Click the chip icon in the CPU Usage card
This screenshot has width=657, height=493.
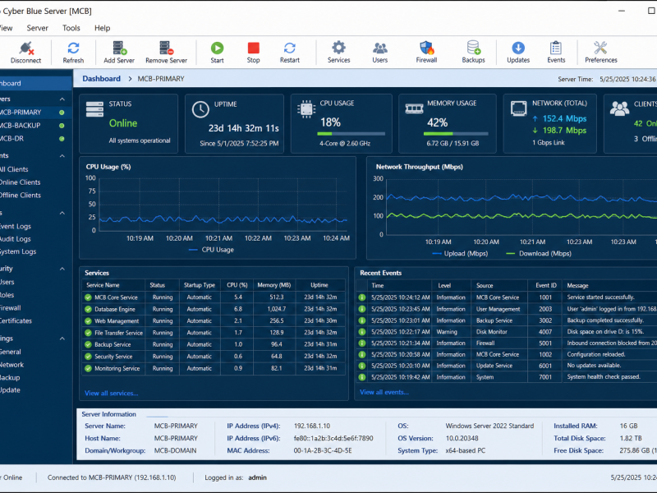(306, 109)
